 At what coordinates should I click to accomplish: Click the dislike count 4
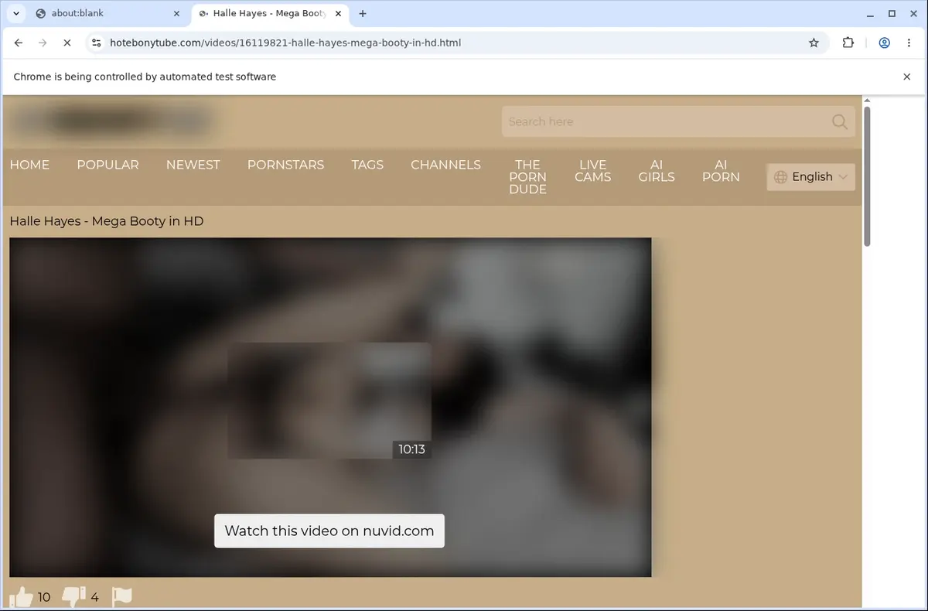pos(94,597)
